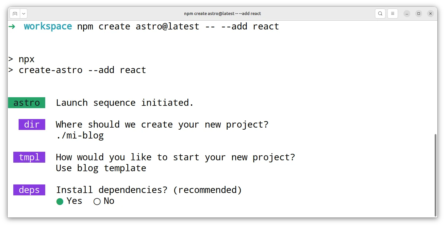Click the purple deps label badge
This screenshot has height=226, width=445.
pyautogui.click(x=29, y=190)
